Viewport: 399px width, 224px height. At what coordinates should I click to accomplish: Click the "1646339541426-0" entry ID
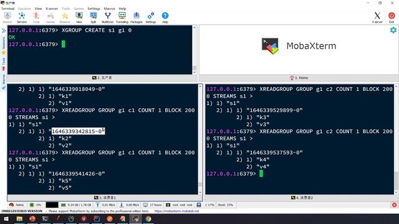[77, 174]
